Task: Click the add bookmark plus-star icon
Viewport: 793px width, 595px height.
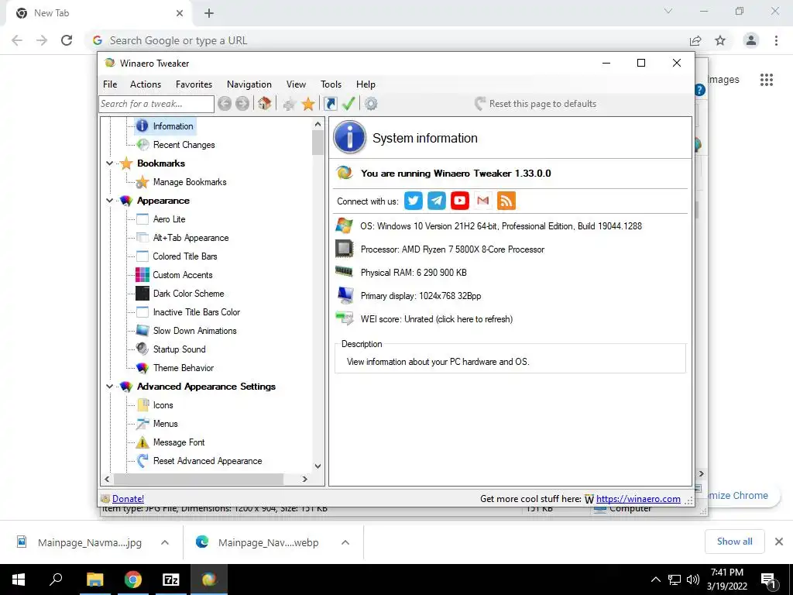Action: (x=290, y=105)
